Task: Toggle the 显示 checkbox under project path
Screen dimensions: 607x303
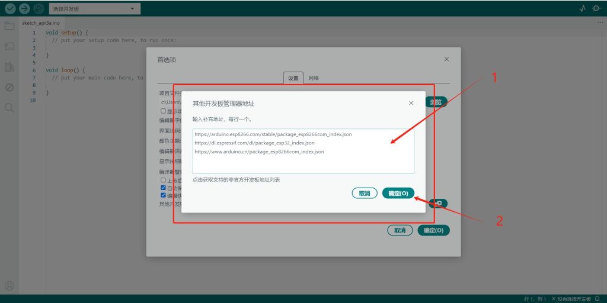Action: (x=163, y=111)
